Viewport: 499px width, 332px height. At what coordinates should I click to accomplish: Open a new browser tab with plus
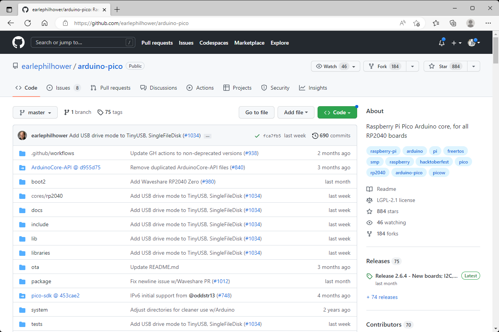point(117,9)
